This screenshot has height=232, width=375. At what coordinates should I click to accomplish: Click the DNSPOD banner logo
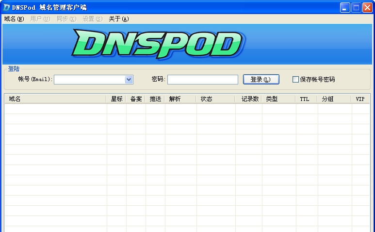click(158, 44)
